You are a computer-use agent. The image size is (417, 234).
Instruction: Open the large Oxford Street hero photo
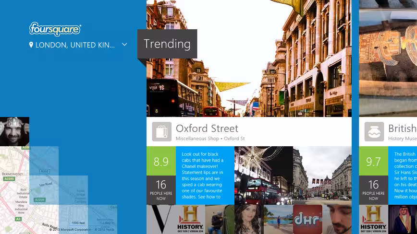249,58
